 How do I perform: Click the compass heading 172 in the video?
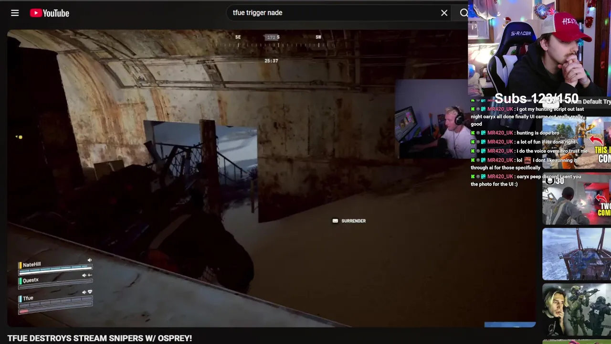tap(272, 37)
